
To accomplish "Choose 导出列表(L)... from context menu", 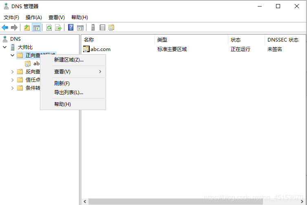I will click(73, 93).
